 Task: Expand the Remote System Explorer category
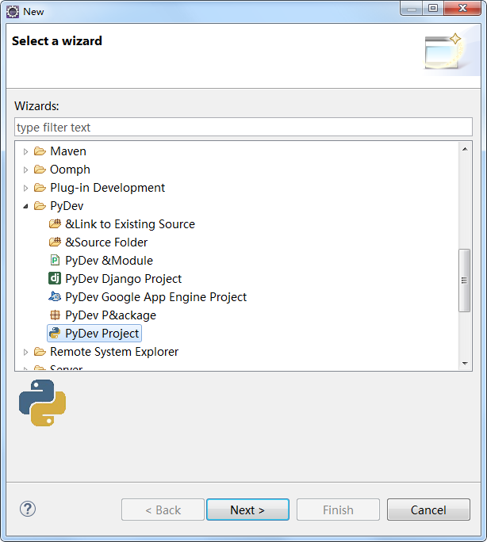pyautogui.click(x=25, y=352)
